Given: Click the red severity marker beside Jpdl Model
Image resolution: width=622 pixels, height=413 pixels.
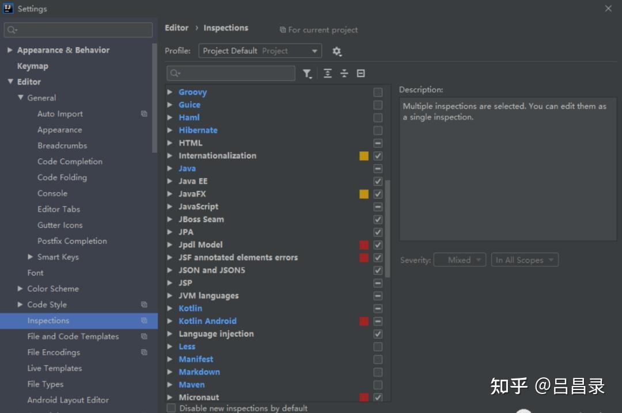Looking at the screenshot, I should pos(363,244).
